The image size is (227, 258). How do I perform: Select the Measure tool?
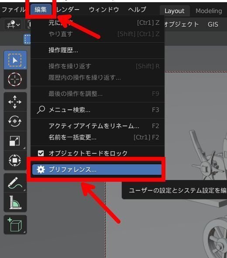15,202
